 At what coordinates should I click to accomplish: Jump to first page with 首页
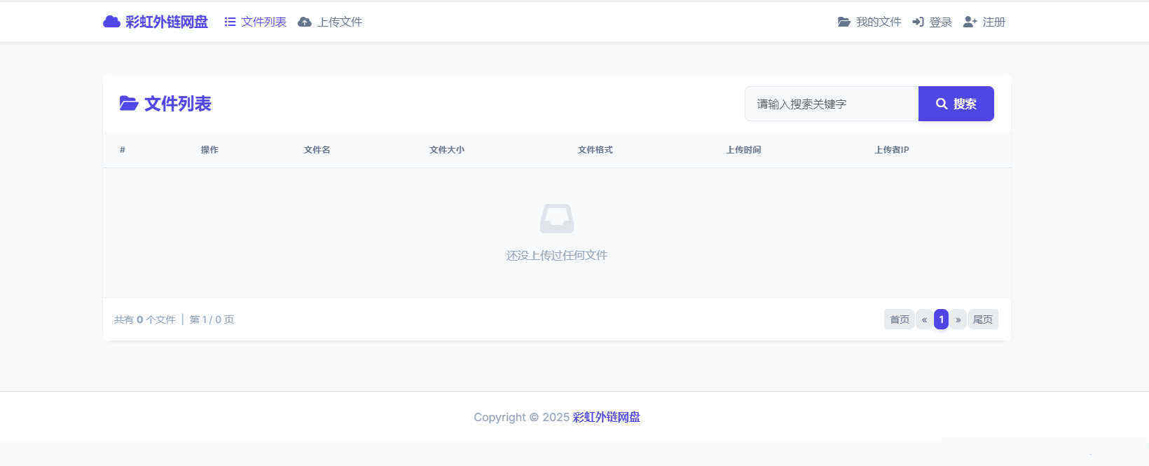899,320
